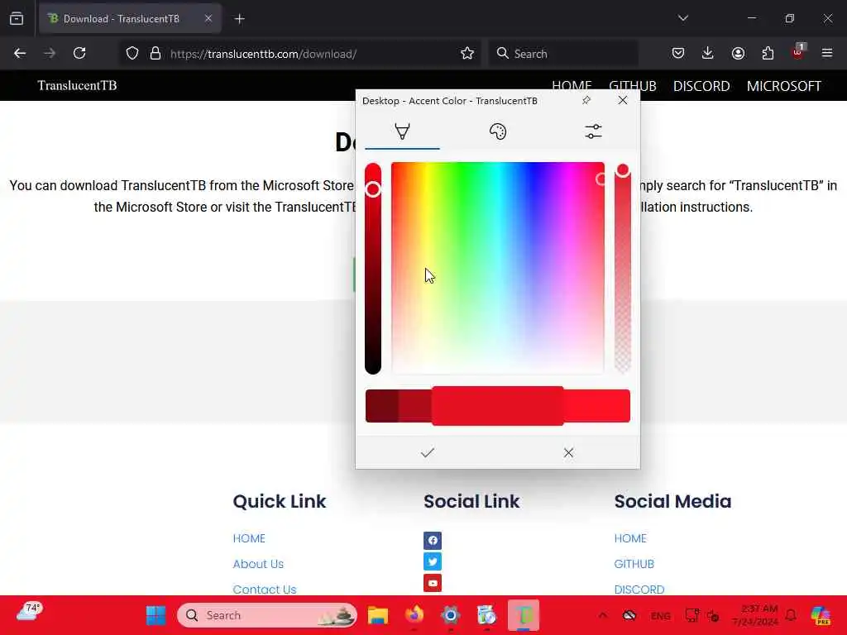Viewport: 847px width, 635px height.
Task: Close the Download - TranslucentTB tab
Action: point(208,19)
